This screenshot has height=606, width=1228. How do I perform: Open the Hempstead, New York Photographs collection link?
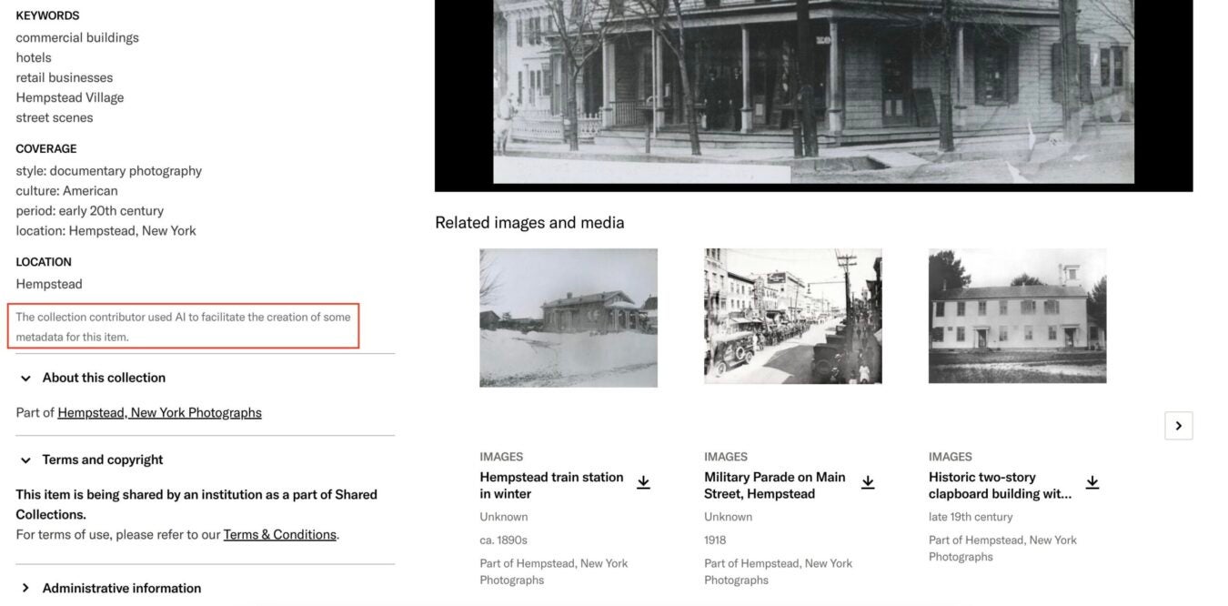click(160, 411)
